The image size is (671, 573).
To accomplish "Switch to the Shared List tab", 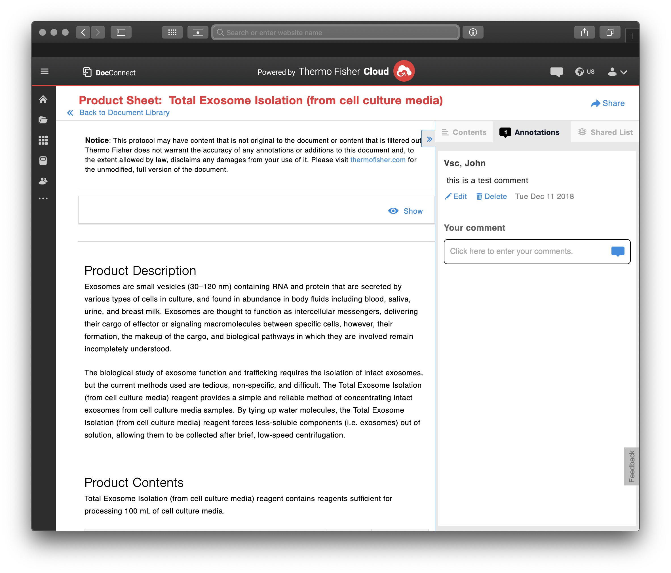I will tap(605, 132).
